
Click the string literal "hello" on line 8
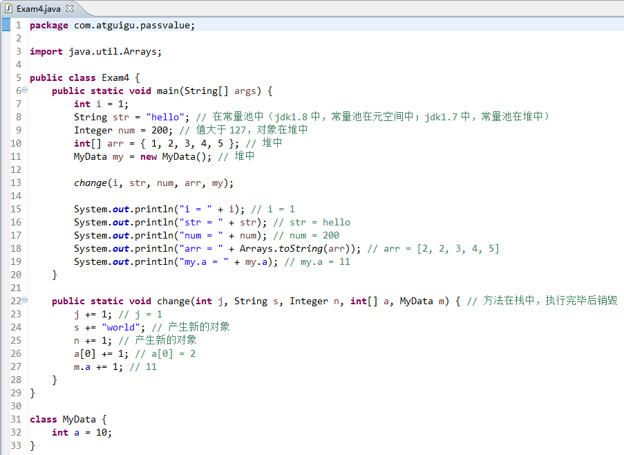[164, 117]
